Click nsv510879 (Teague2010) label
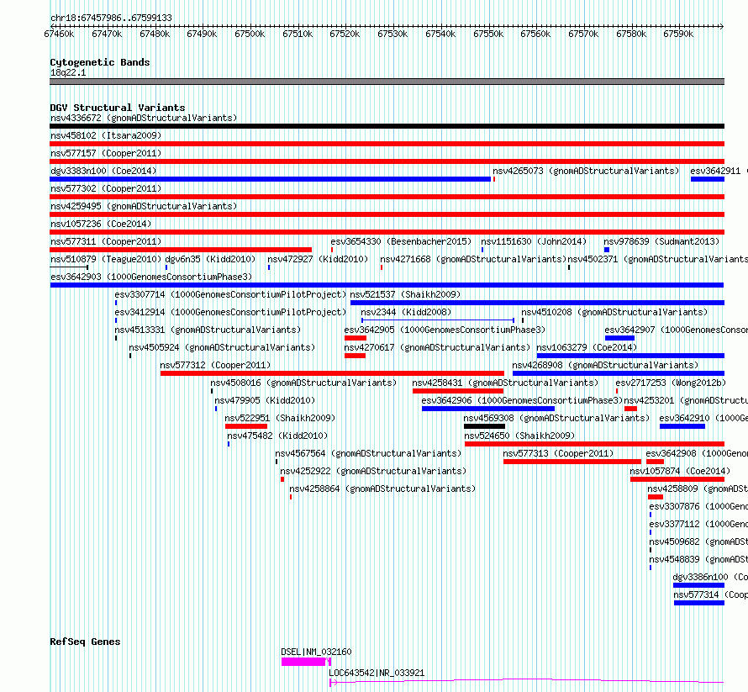This screenshot has width=748, height=692. click(x=106, y=259)
